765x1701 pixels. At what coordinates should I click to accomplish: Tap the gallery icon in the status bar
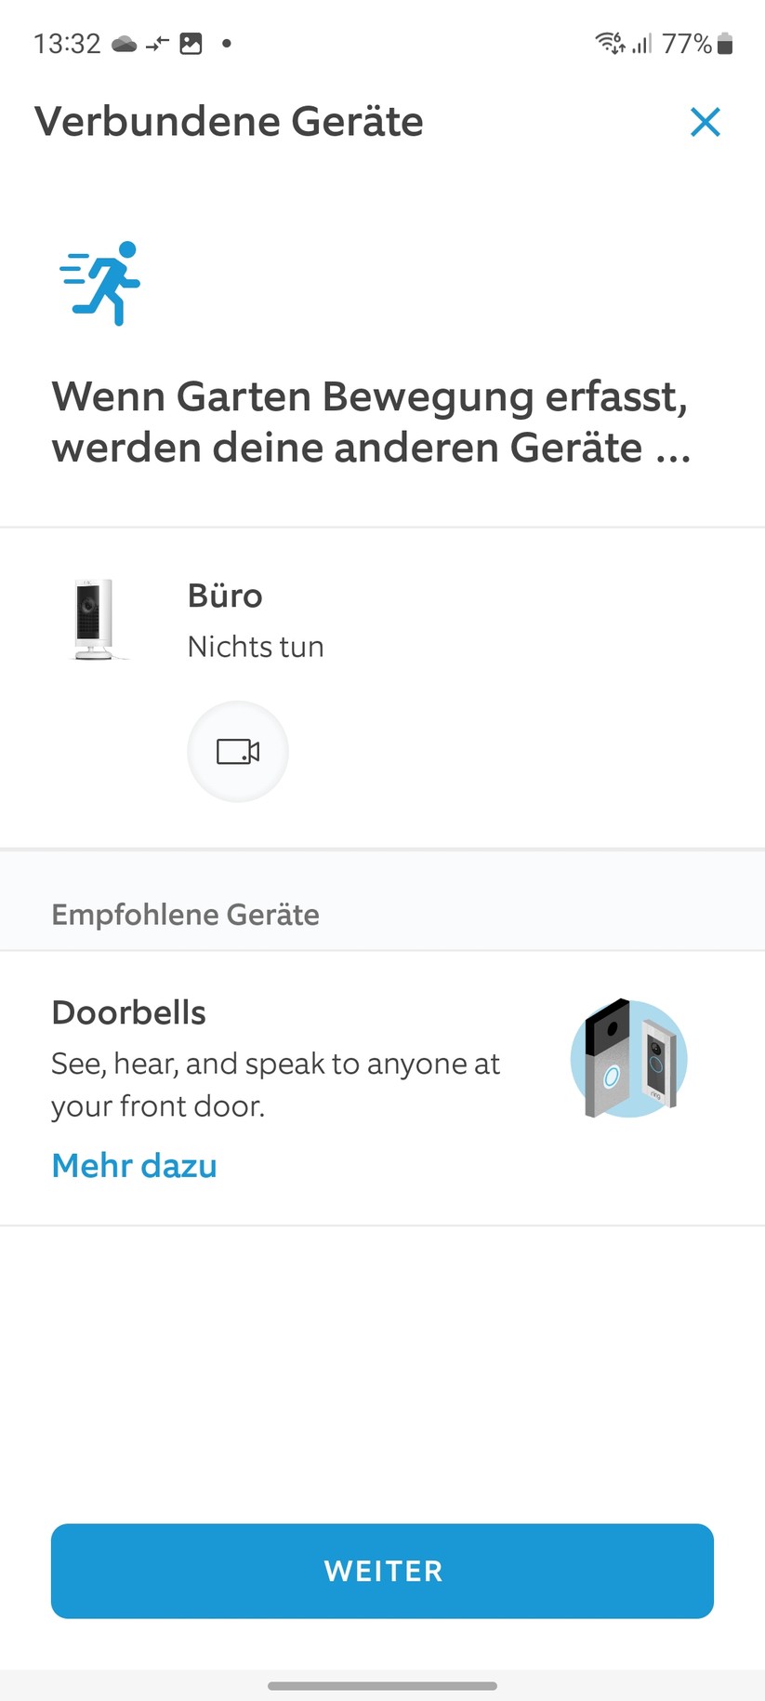tap(191, 43)
